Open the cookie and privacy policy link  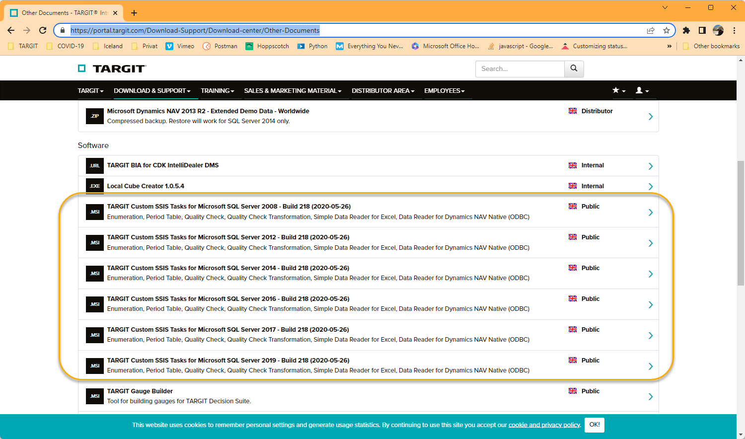click(544, 425)
